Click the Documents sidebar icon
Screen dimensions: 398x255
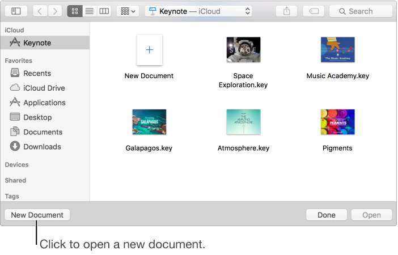pos(15,131)
